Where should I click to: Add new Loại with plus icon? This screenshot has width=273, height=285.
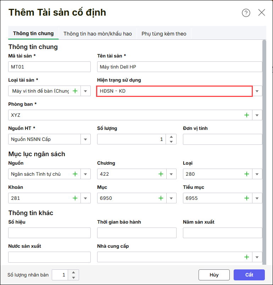click(246, 174)
